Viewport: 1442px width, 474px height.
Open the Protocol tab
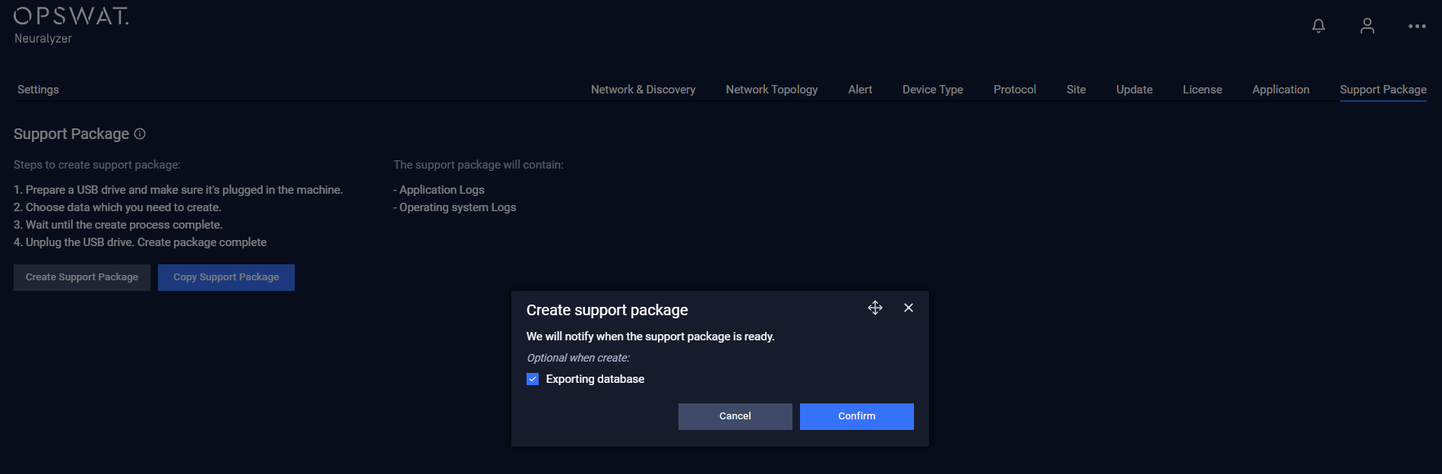[x=1014, y=90]
